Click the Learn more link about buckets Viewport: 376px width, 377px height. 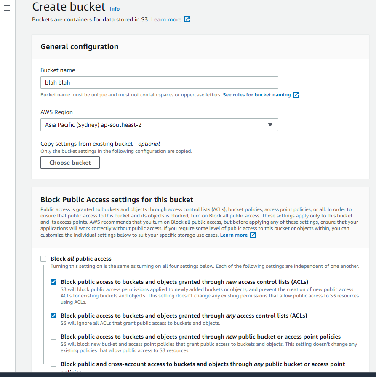point(166,19)
